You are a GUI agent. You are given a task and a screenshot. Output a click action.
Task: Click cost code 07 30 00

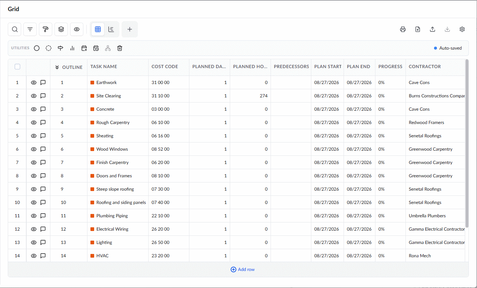(160, 189)
